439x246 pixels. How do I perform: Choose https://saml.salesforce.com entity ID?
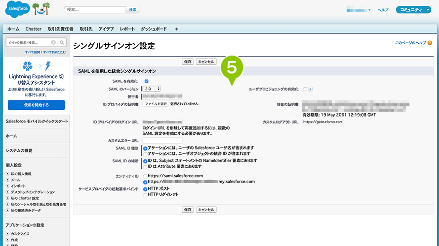click(145, 176)
